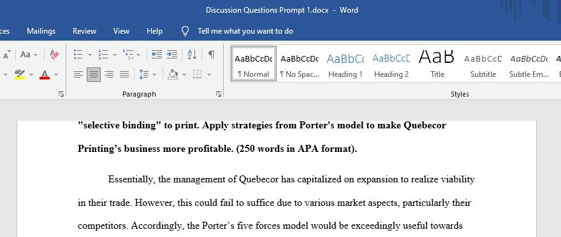Toggle Show/Hide paragraph marks

(x=212, y=55)
